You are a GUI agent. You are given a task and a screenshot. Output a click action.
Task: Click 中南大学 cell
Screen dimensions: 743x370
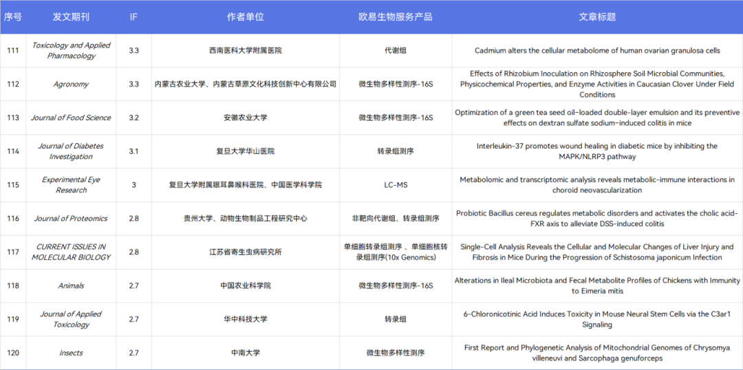(246, 353)
